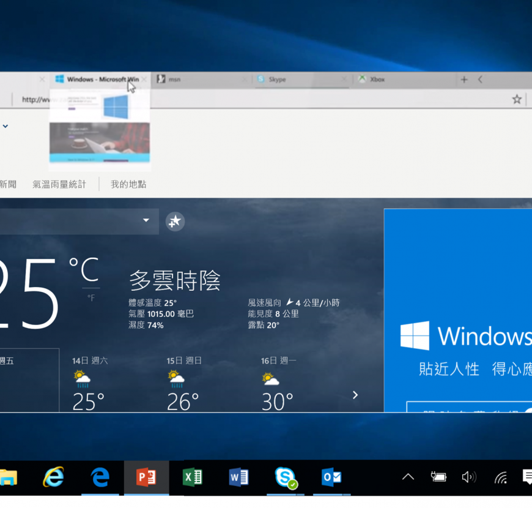
Task: Open the Windows advertisement banner
Action: click(x=458, y=310)
